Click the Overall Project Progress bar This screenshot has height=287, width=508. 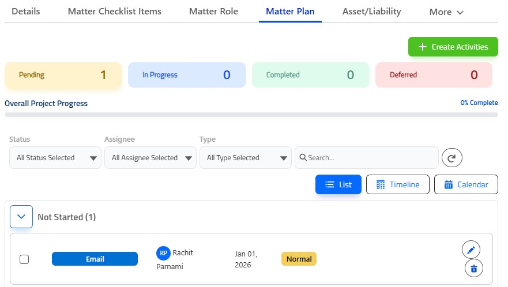click(251, 115)
